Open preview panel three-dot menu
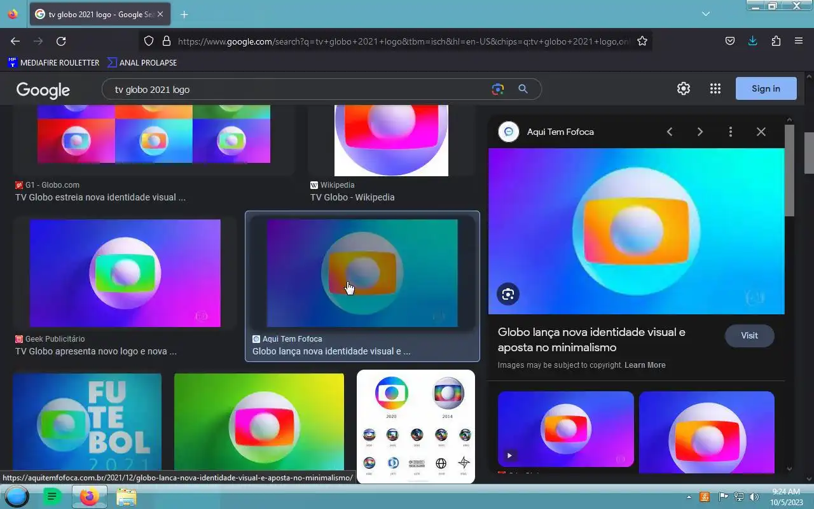814x509 pixels. pyautogui.click(x=731, y=132)
